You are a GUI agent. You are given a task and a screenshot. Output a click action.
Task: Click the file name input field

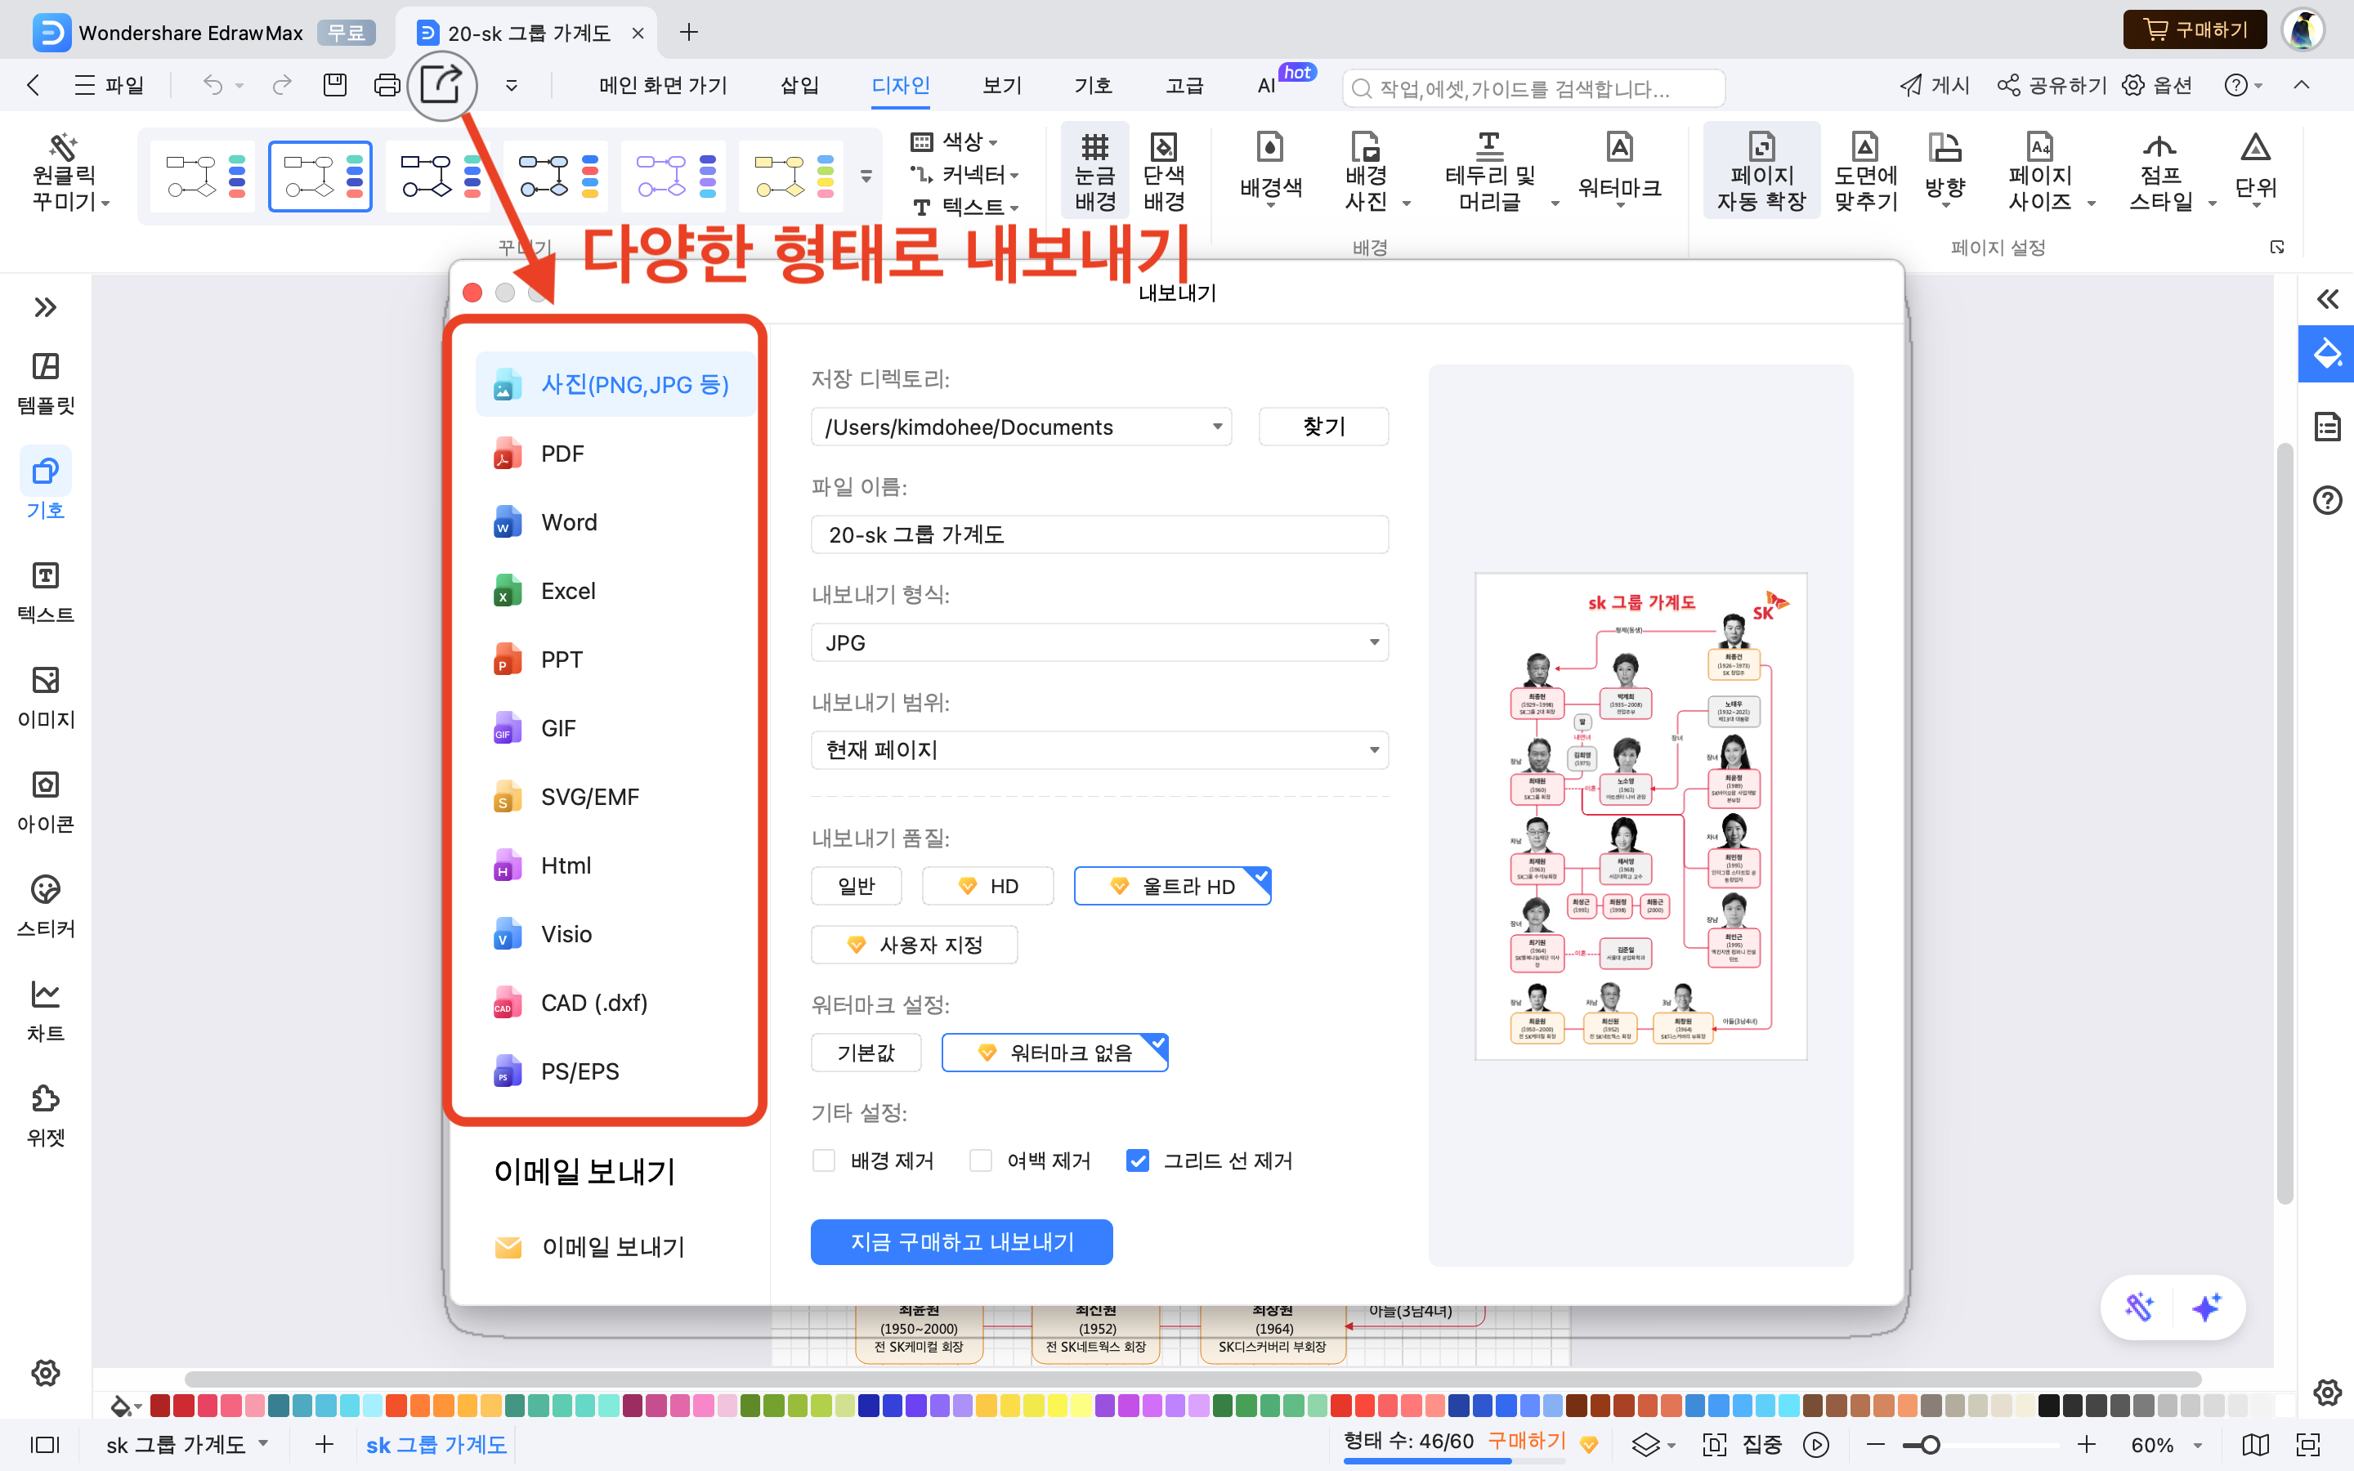1099,534
